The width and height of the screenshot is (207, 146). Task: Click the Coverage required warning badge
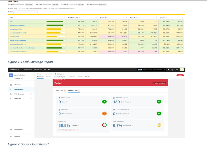[69, 130]
